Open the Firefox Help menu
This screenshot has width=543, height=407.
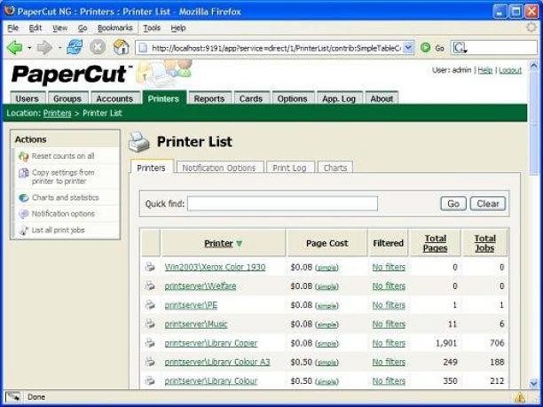[x=178, y=28]
